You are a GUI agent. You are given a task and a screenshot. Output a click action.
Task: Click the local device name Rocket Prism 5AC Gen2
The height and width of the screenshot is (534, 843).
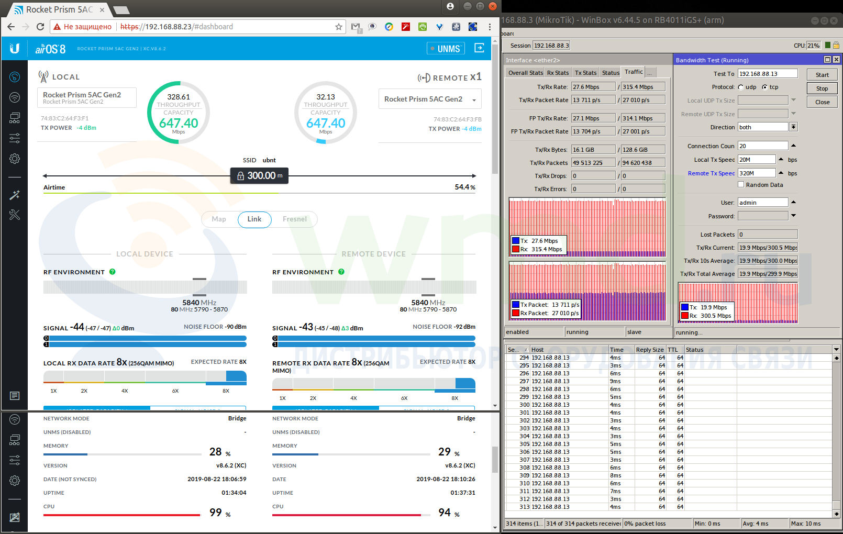pyautogui.click(x=82, y=95)
